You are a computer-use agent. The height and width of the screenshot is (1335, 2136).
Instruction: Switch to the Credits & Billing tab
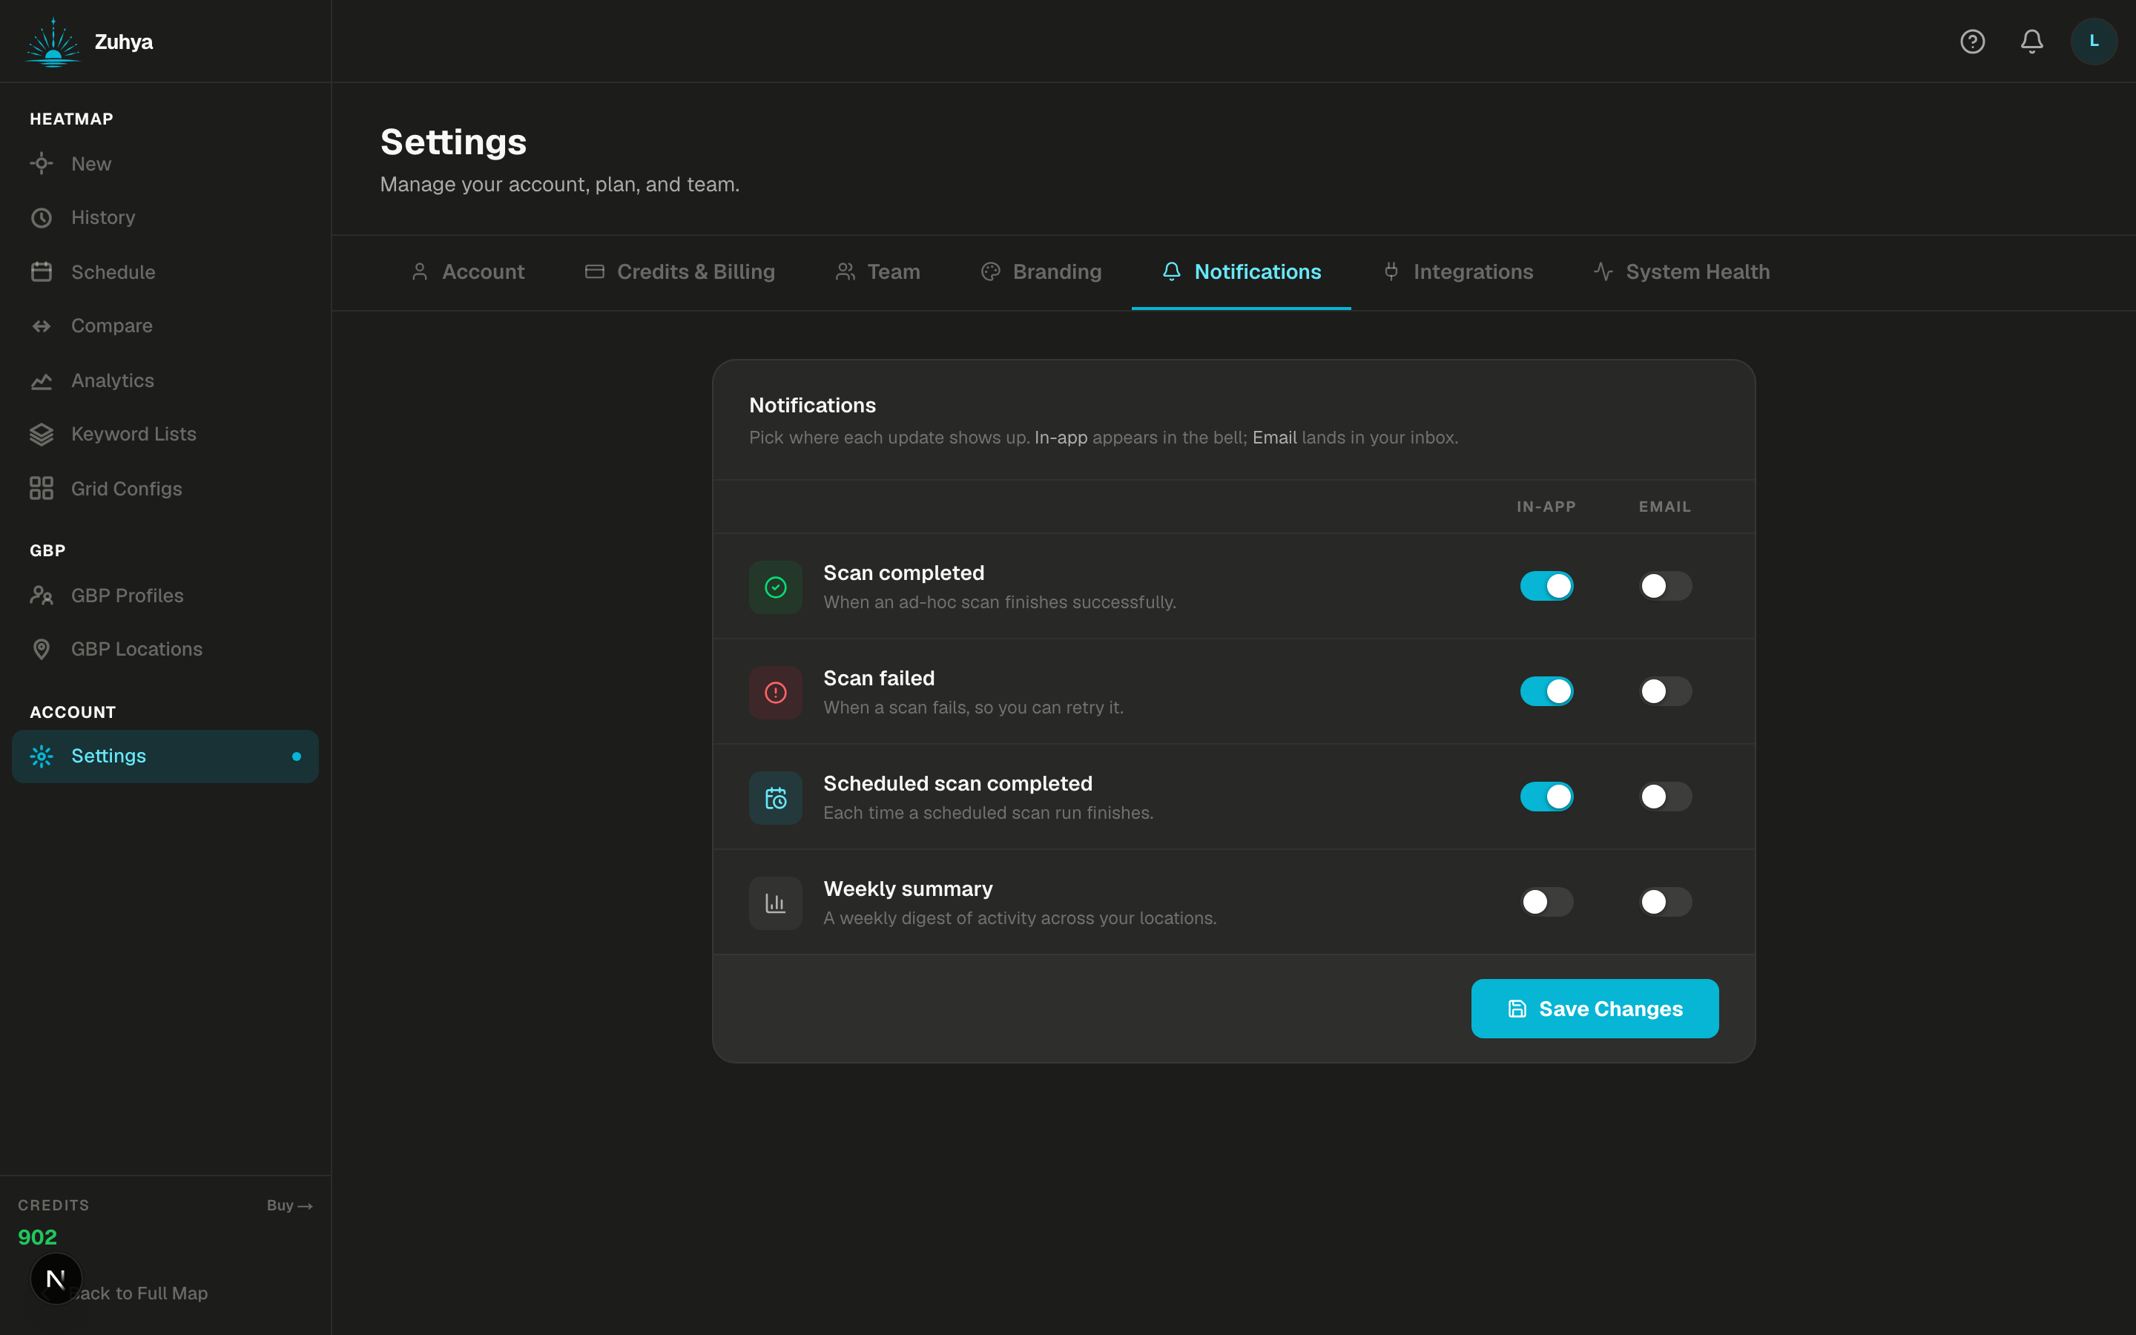click(679, 272)
